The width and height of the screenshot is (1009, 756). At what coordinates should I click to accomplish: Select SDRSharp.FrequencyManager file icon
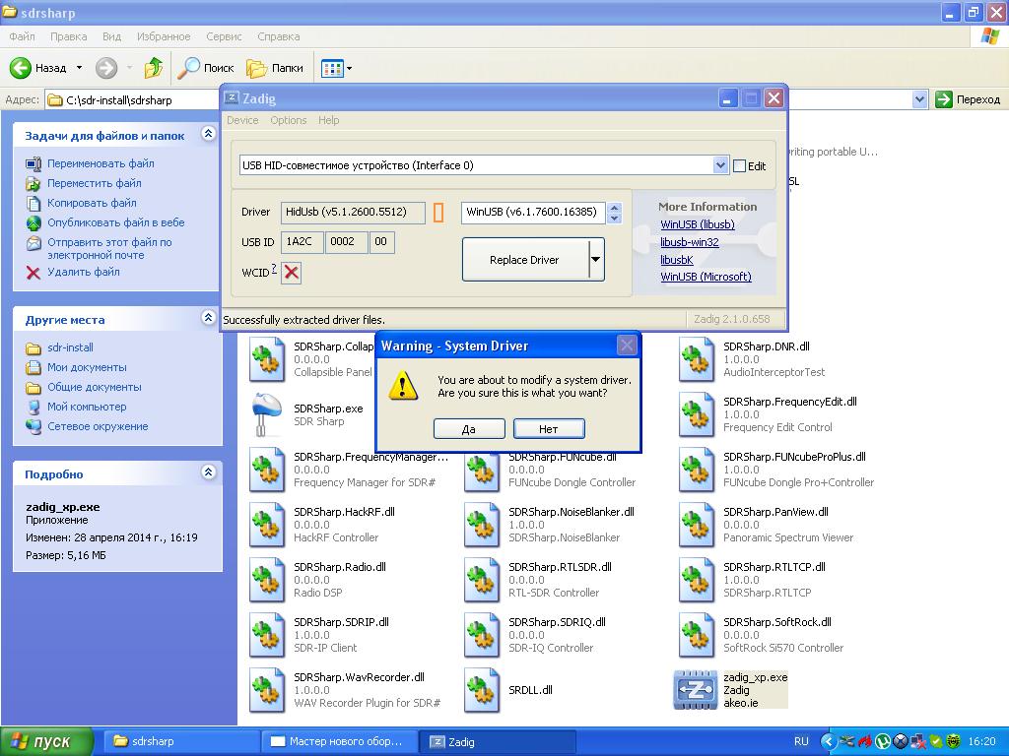click(267, 470)
